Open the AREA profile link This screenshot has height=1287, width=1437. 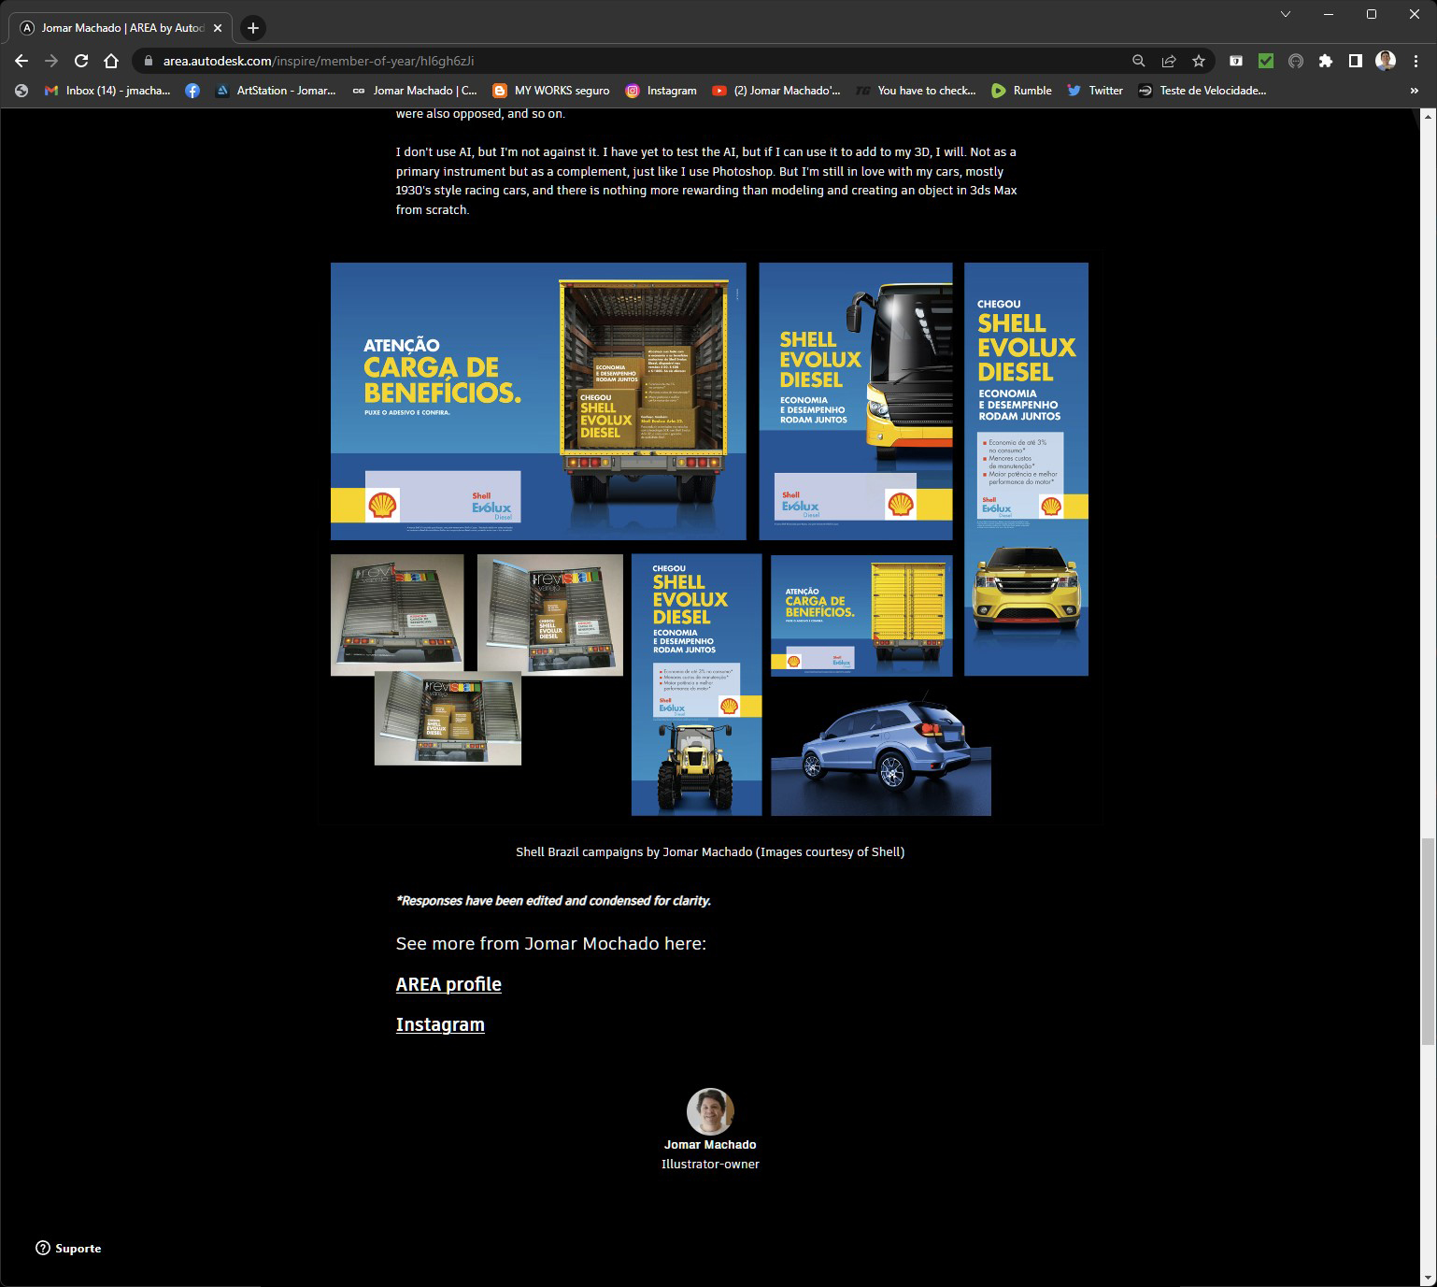point(448,984)
